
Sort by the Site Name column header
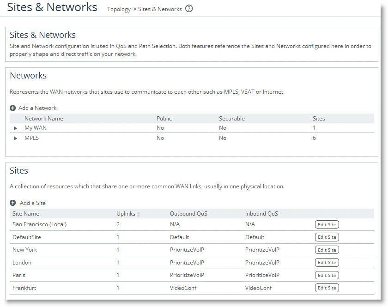tap(26, 214)
